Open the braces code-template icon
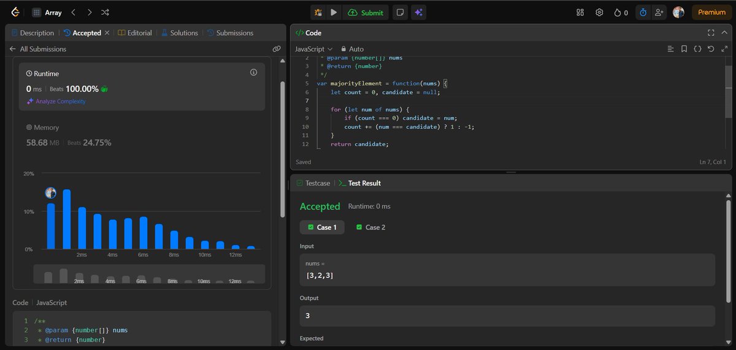 coord(697,49)
